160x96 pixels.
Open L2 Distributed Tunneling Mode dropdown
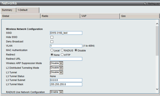(x=56, y=68)
